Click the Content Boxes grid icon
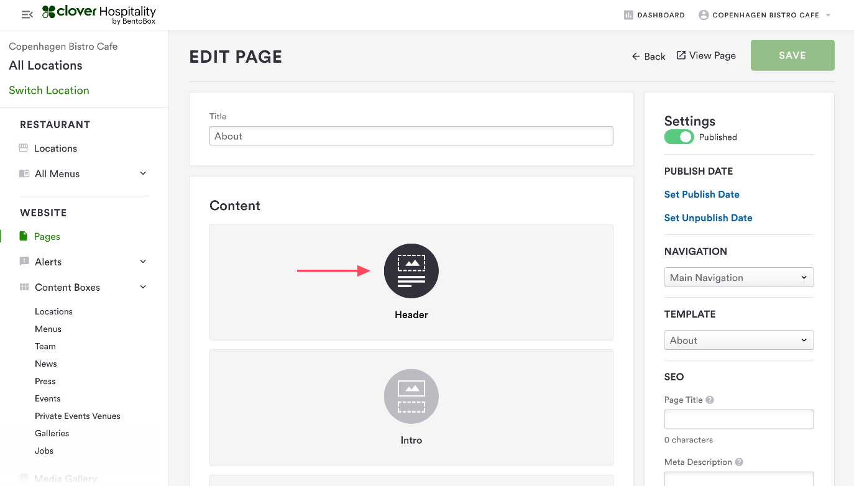The width and height of the screenshot is (854, 486). [x=24, y=287]
